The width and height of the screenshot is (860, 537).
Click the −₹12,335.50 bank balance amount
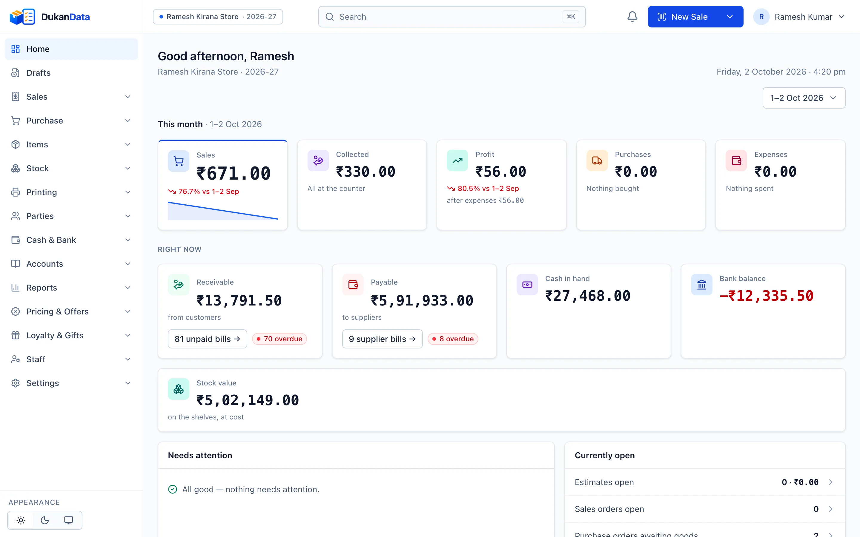[767, 295]
